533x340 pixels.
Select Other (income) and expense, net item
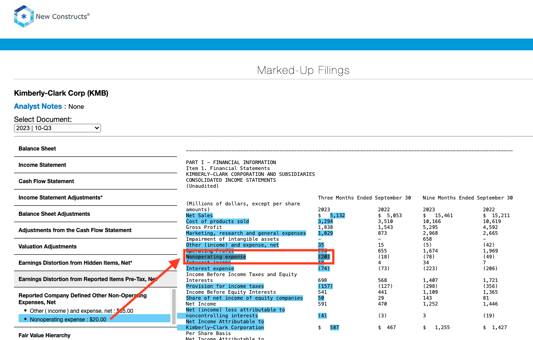click(81, 311)
